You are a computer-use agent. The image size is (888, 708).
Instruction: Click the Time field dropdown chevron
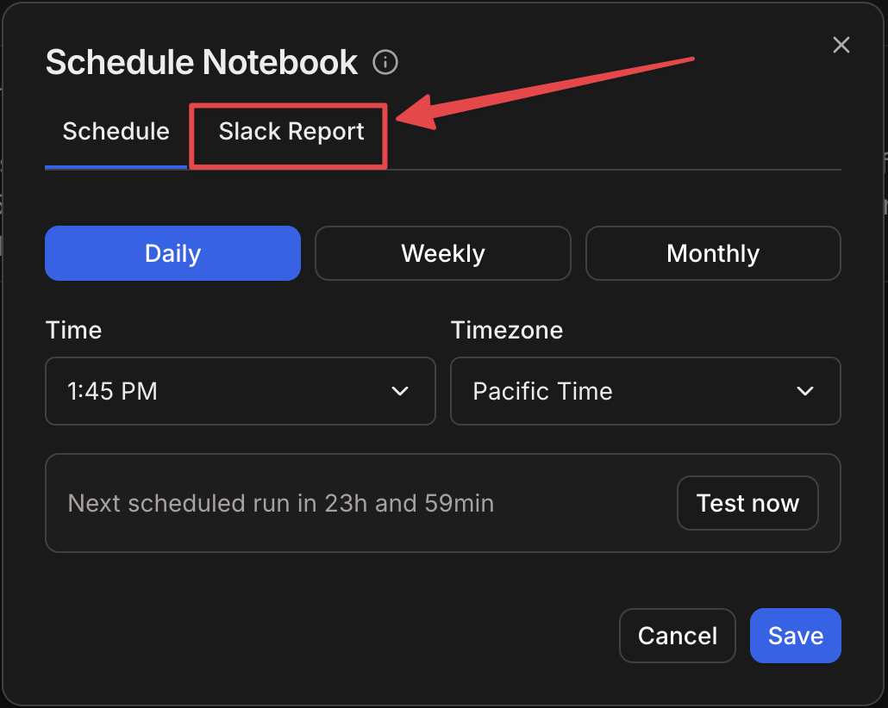[x=399, y=391]
